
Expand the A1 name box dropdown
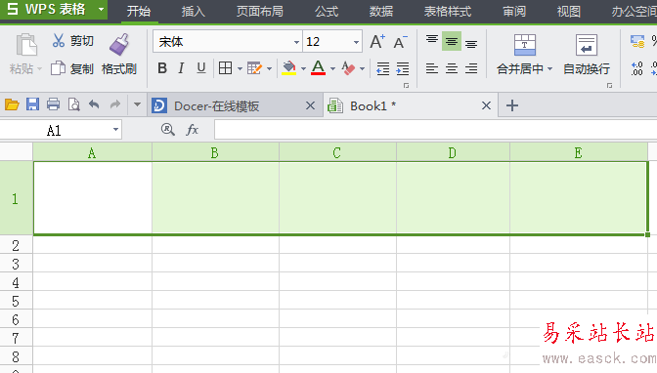(x=115, y=130)
